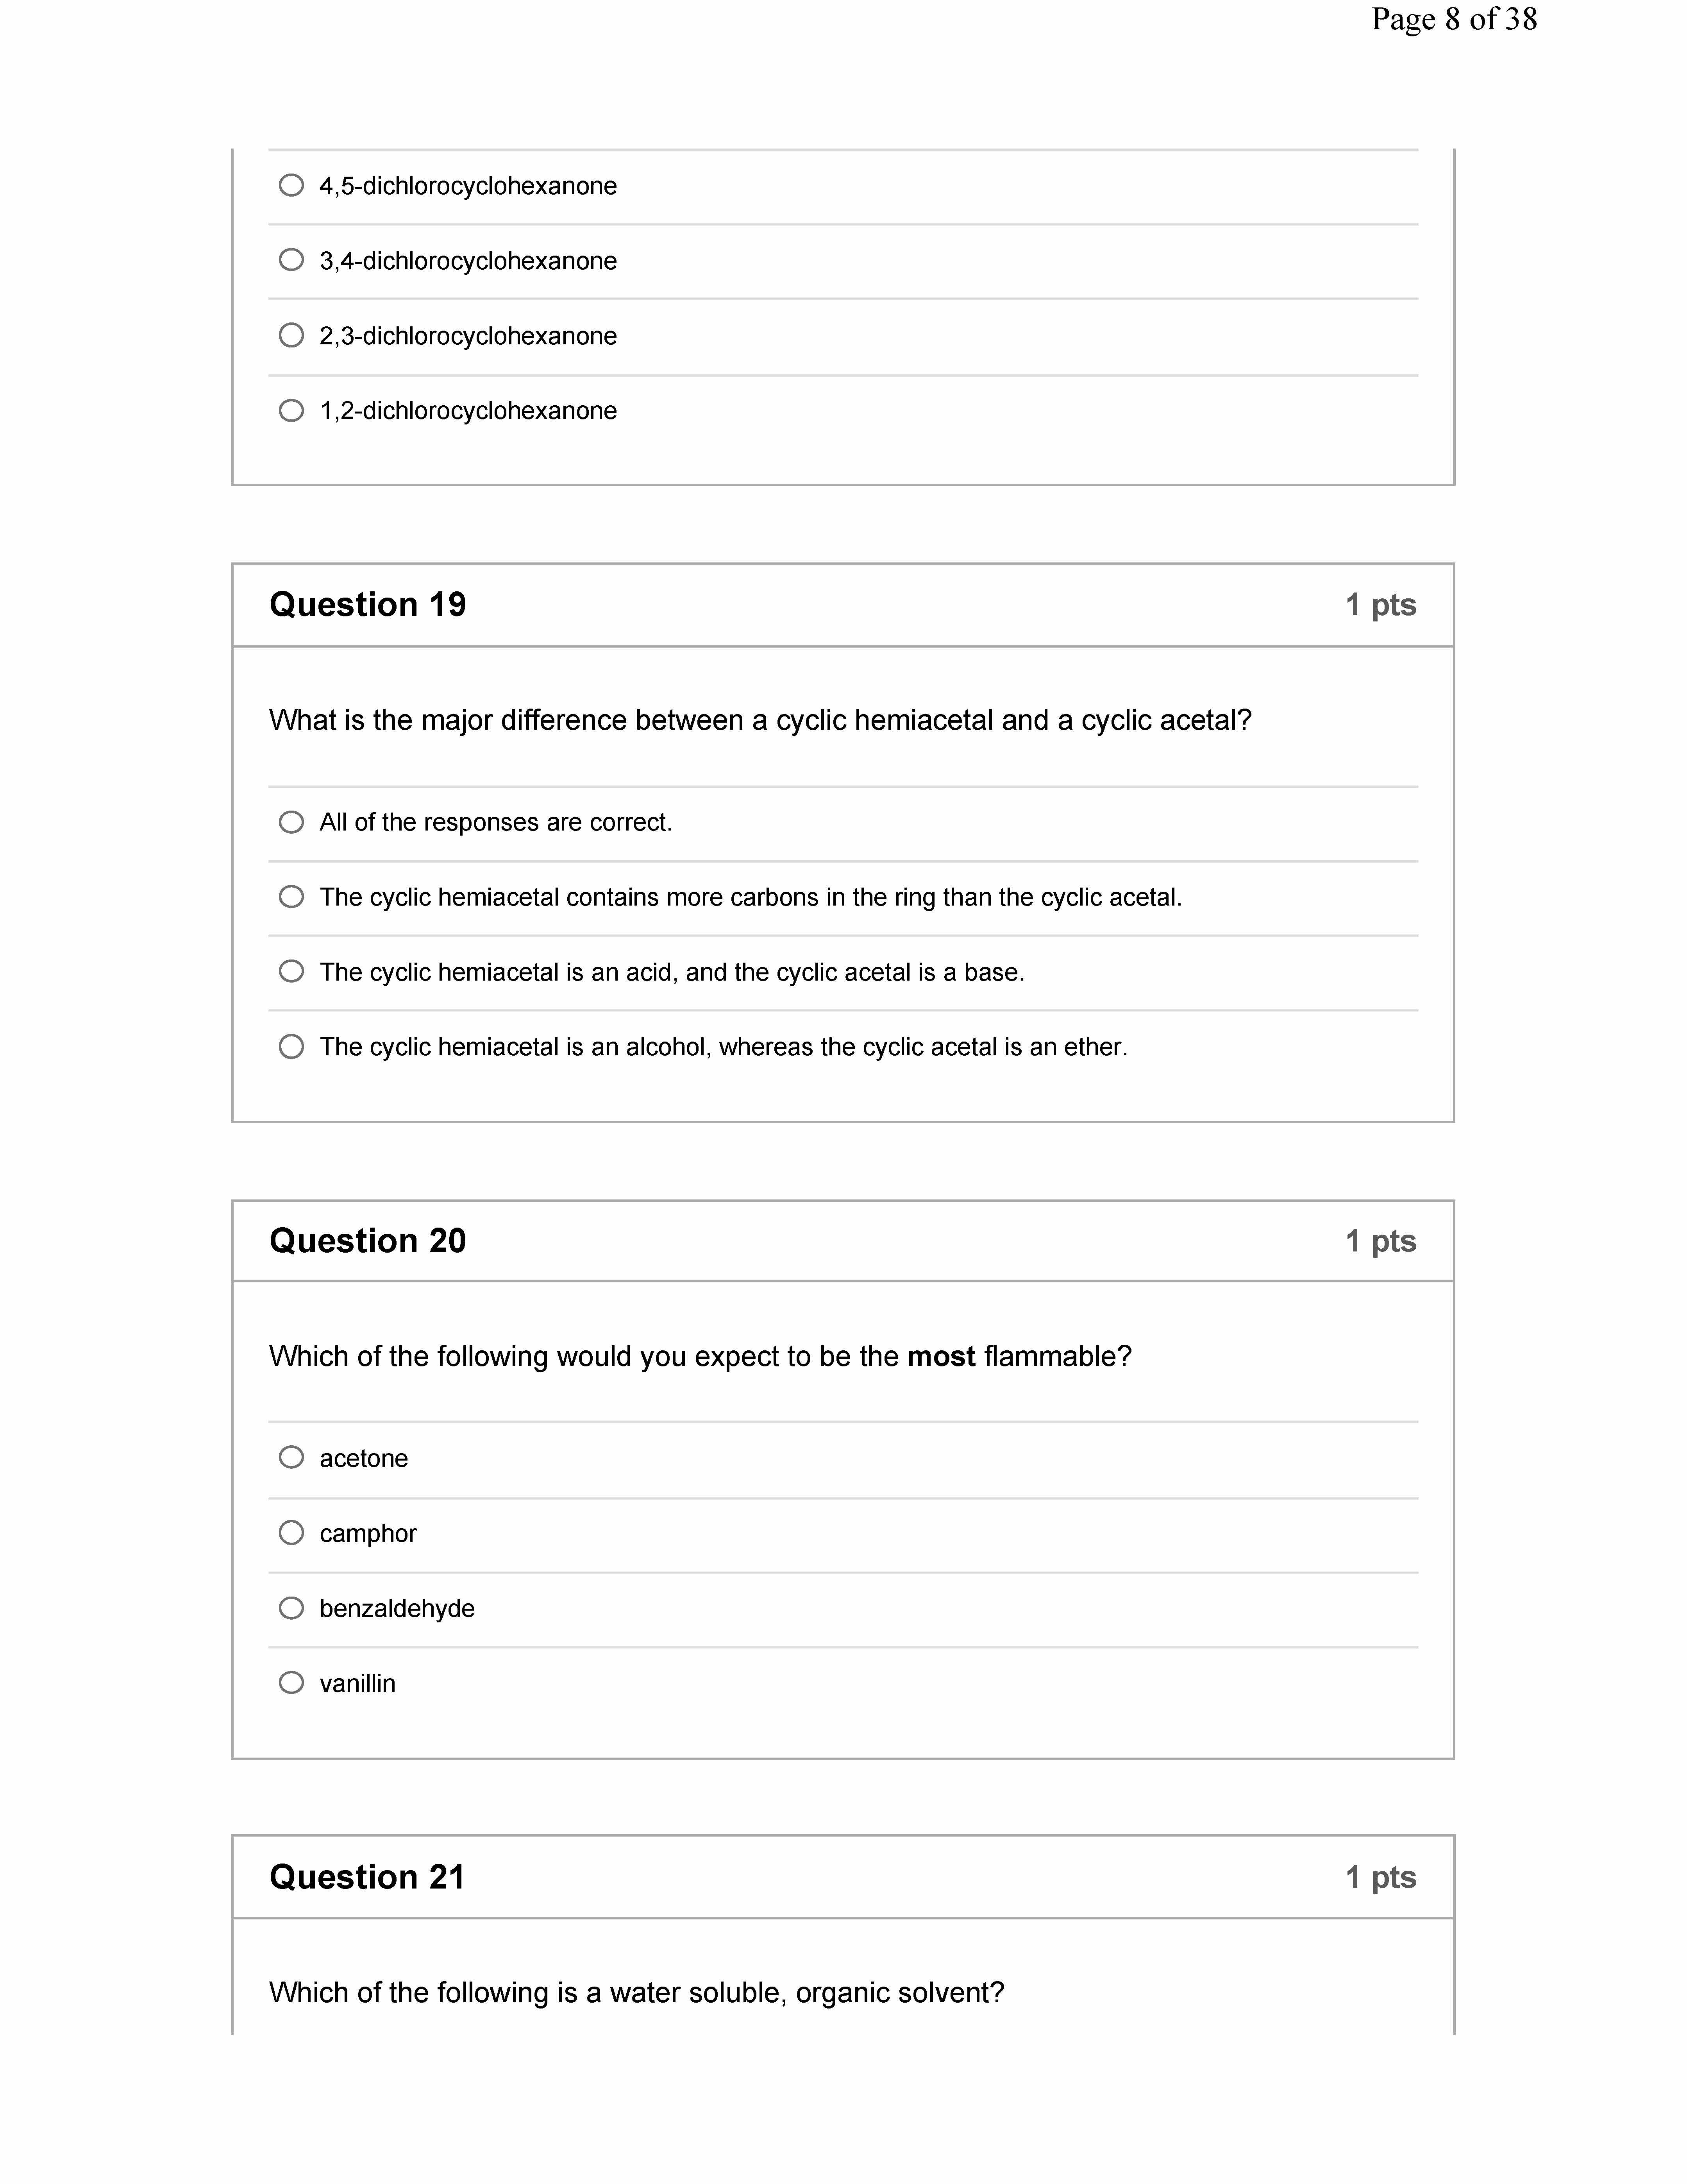Select the benzaldehyde option
Image resolution: width=1687 pixels, height=2184 pixels.
click(291, 1608)
